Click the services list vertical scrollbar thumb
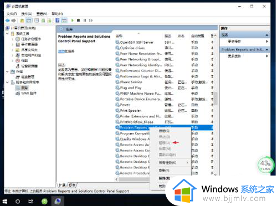Viewport: 277px width, 206px height. point(216,98)
